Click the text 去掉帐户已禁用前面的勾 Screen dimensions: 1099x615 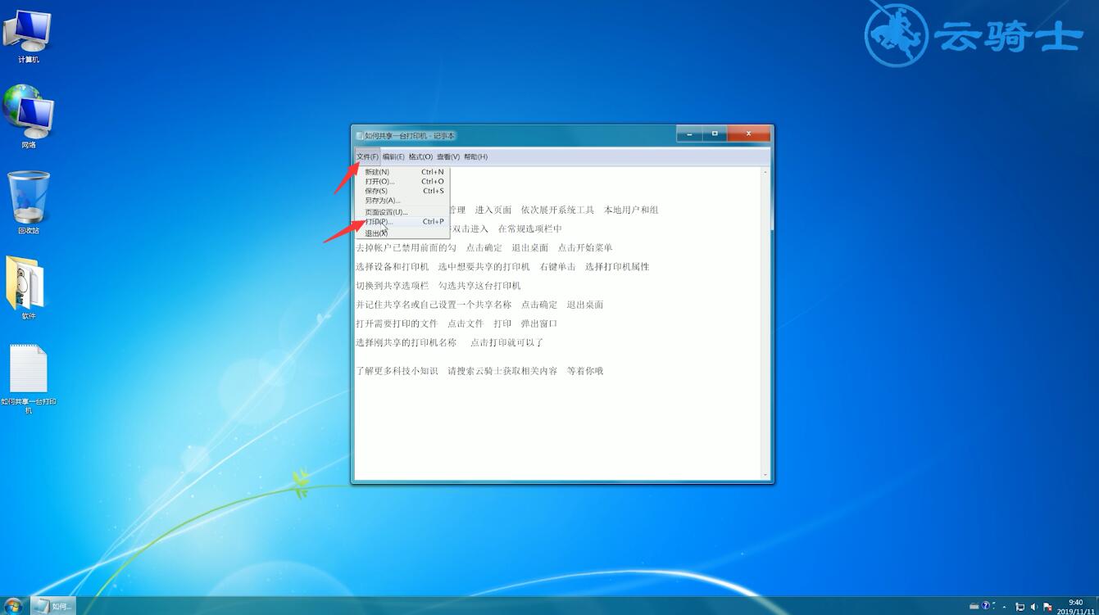pyautogui.click(x=406, y=247)
